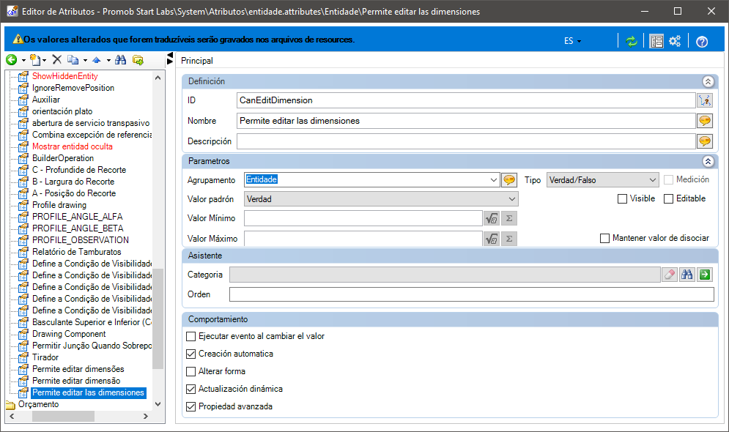729x432 pixels.
Task: Select the Tirador tree item
Action: [x=45, y=357]
